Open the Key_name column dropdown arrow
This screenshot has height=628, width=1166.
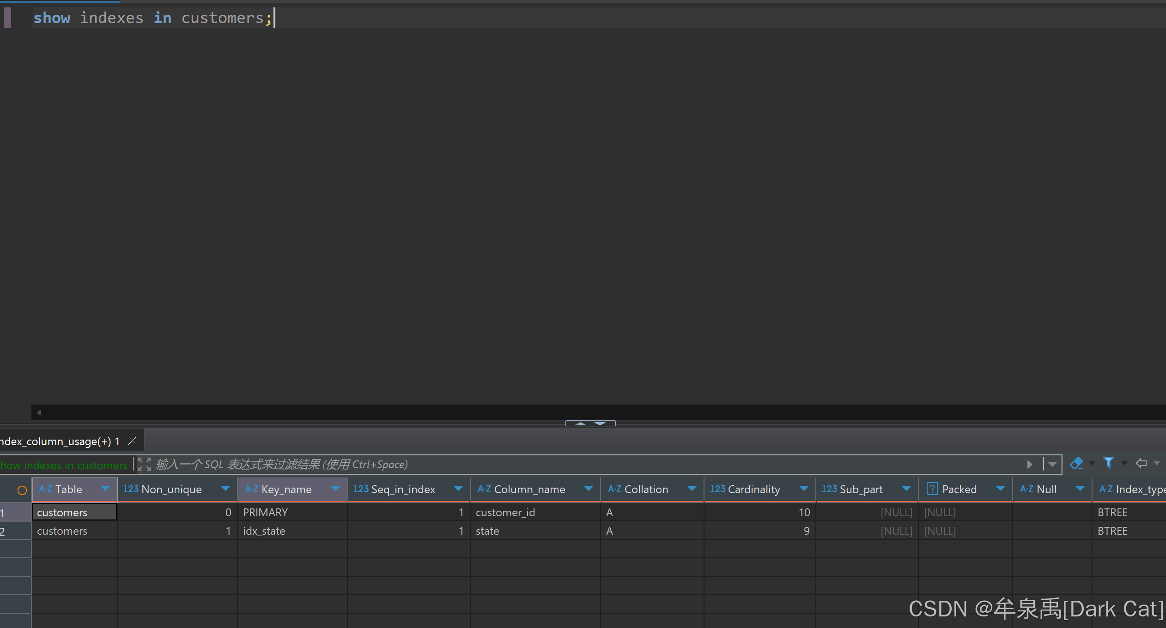pyautogui.click(x=336, y=489)
